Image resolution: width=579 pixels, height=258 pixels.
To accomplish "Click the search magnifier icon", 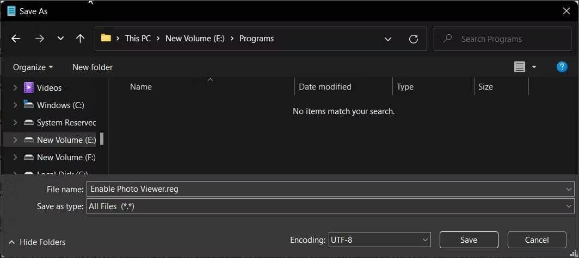I will [448, 39].
